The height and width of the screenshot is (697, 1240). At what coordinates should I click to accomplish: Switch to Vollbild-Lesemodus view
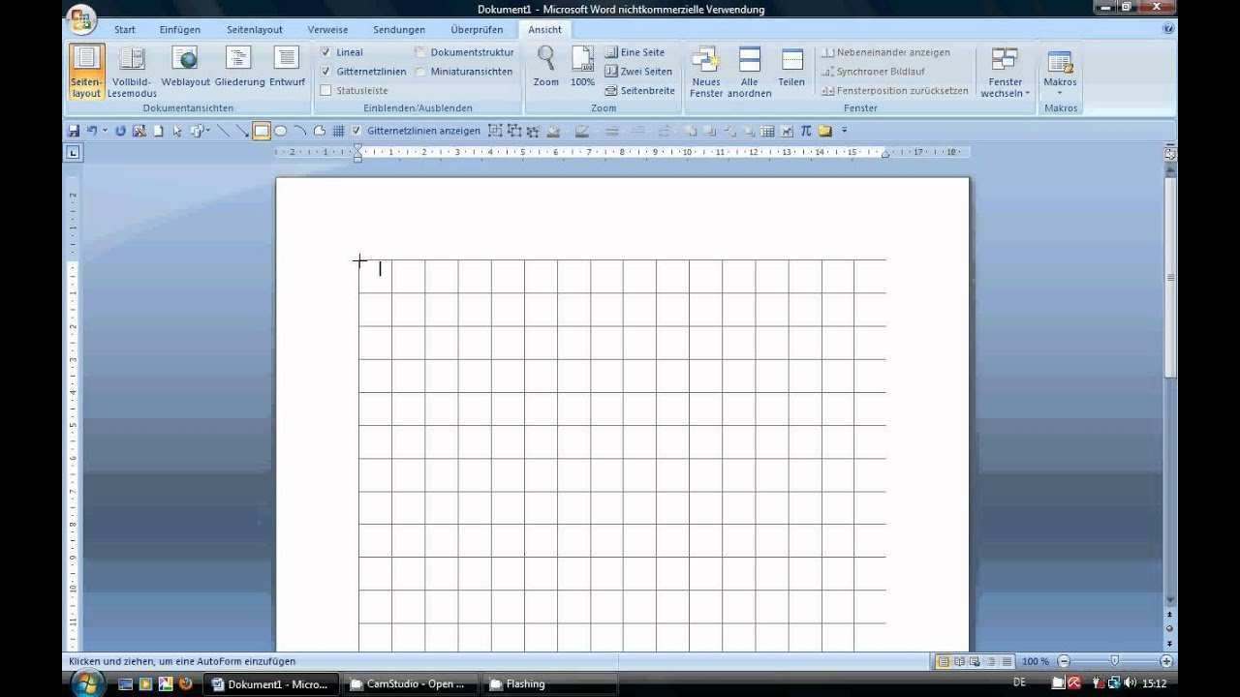click(132, 72)
